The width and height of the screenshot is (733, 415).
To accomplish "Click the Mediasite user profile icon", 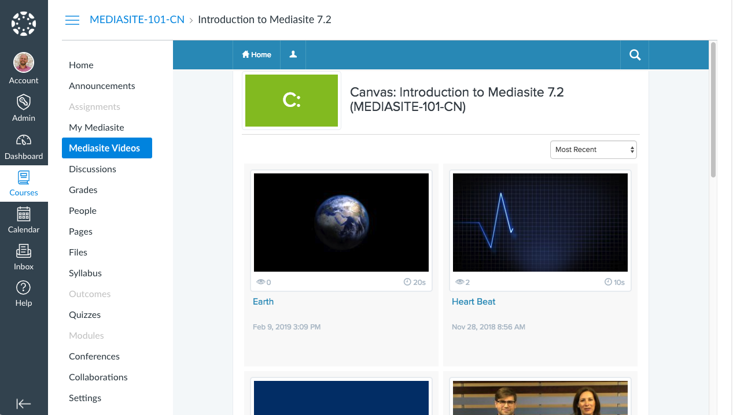I will (x=293, y=54).
